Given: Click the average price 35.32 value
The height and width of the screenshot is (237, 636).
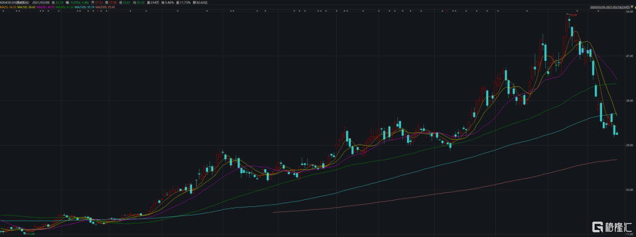Looking at the screenshot, I should pyautogui.click(x=140, y=2).
